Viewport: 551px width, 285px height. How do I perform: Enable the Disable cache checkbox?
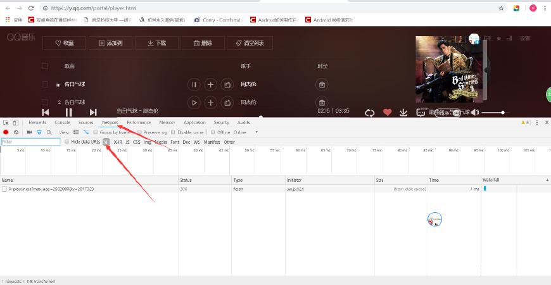[174, 132]
